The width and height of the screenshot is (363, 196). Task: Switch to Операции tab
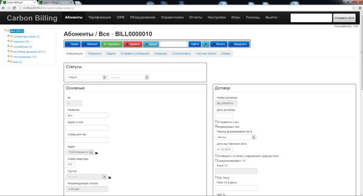pos(161,54)
